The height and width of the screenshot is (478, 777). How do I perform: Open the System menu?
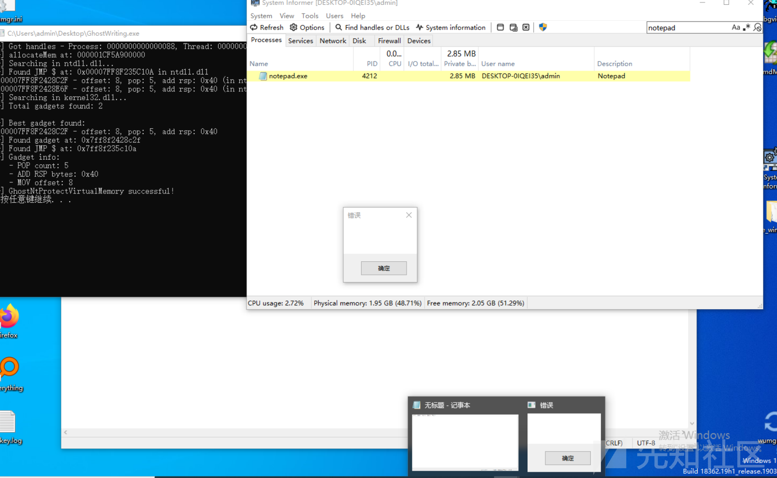tap(261, 16)
